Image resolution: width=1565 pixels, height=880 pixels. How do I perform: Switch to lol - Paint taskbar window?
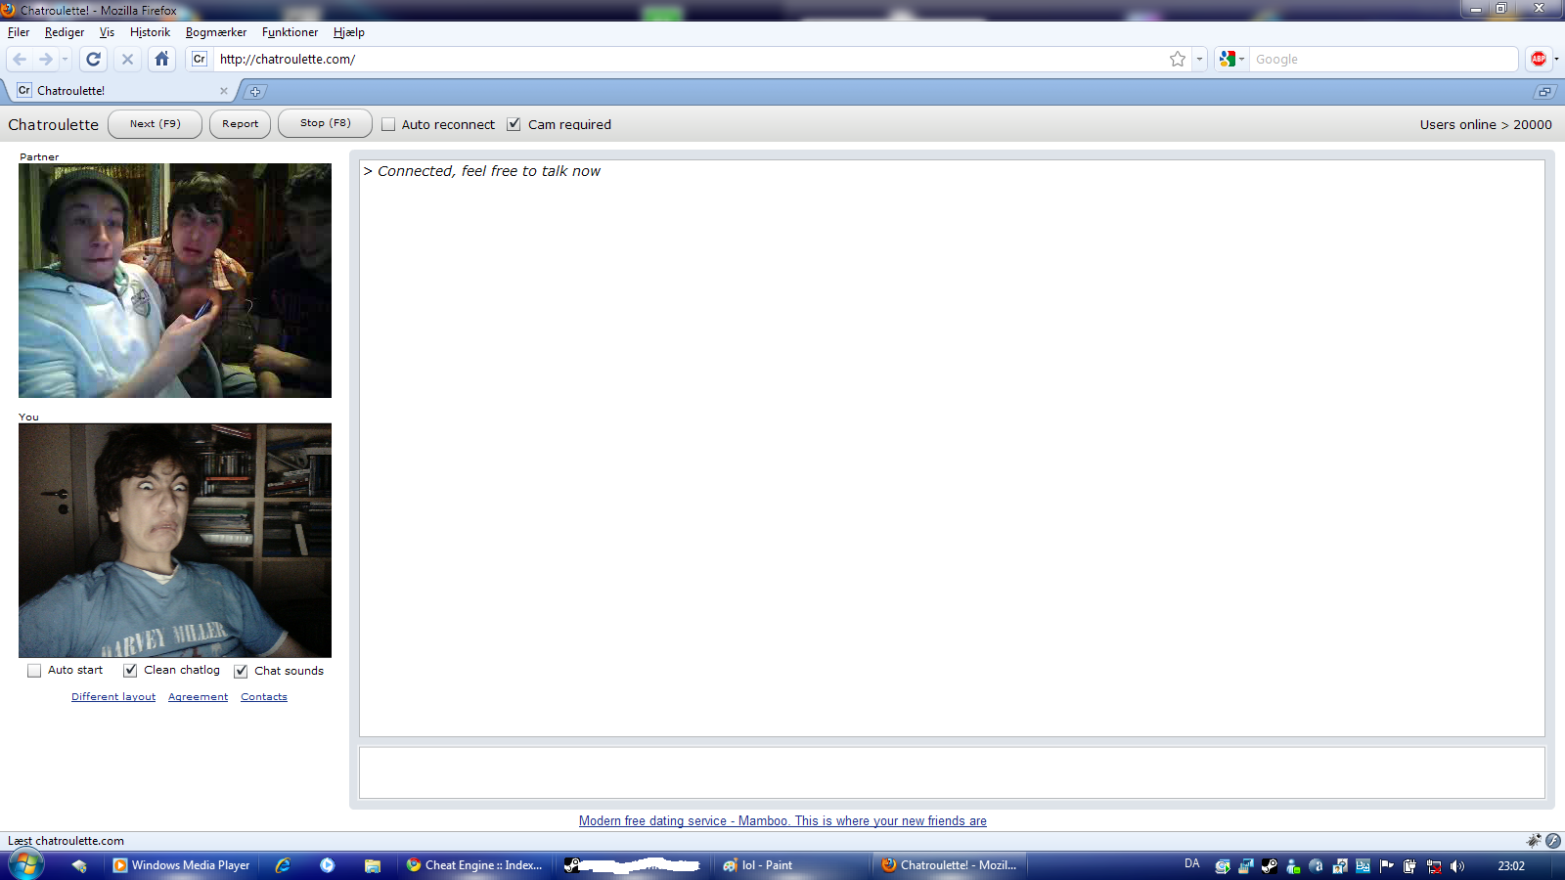[x=790, y=865]
